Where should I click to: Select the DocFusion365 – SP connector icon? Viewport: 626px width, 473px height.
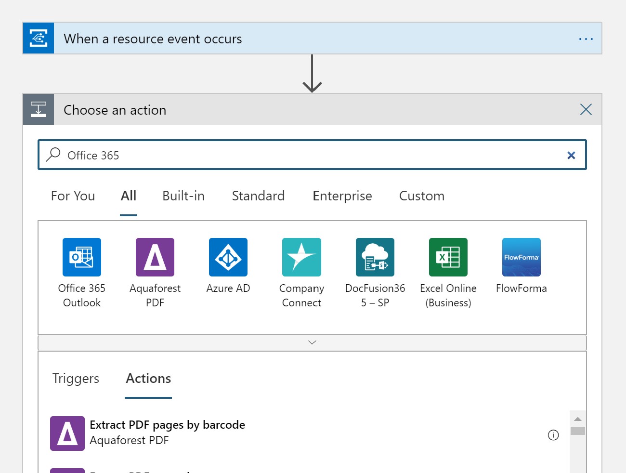pos(375,257)
